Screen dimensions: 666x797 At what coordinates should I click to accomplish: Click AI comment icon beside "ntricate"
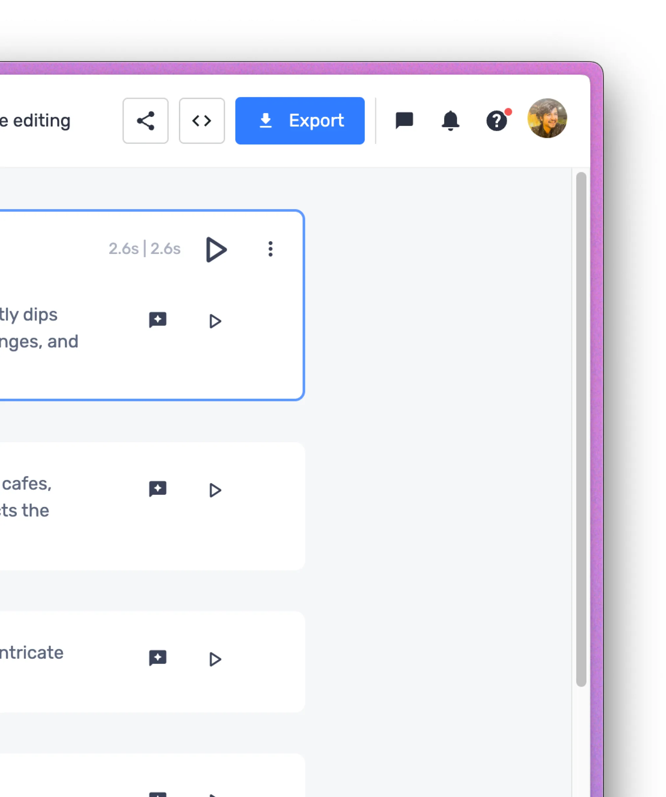157,658
